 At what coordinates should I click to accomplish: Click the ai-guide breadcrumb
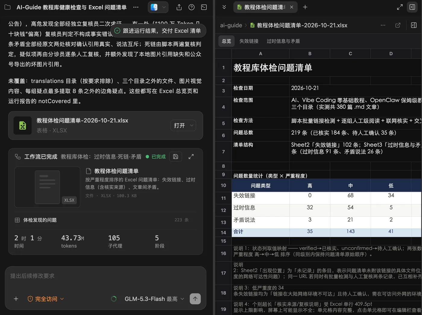pos(231,25)
